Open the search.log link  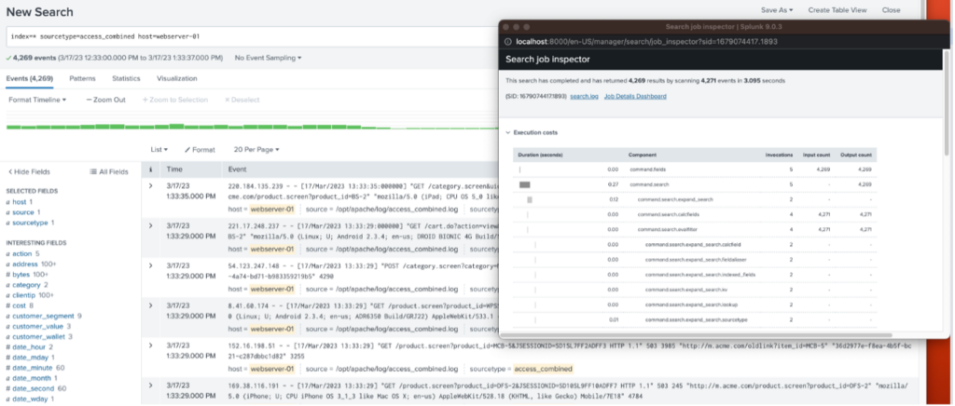coord(583,96)
